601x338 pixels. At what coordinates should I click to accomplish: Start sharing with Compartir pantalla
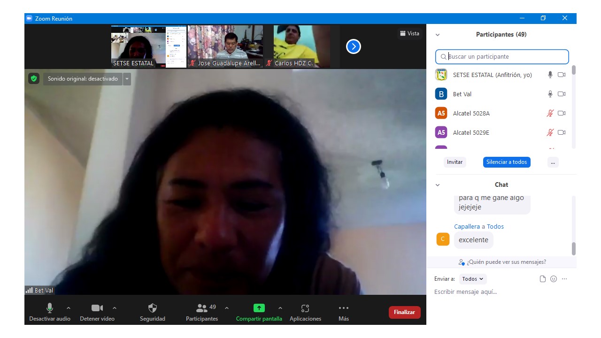[x=259, y=312]
